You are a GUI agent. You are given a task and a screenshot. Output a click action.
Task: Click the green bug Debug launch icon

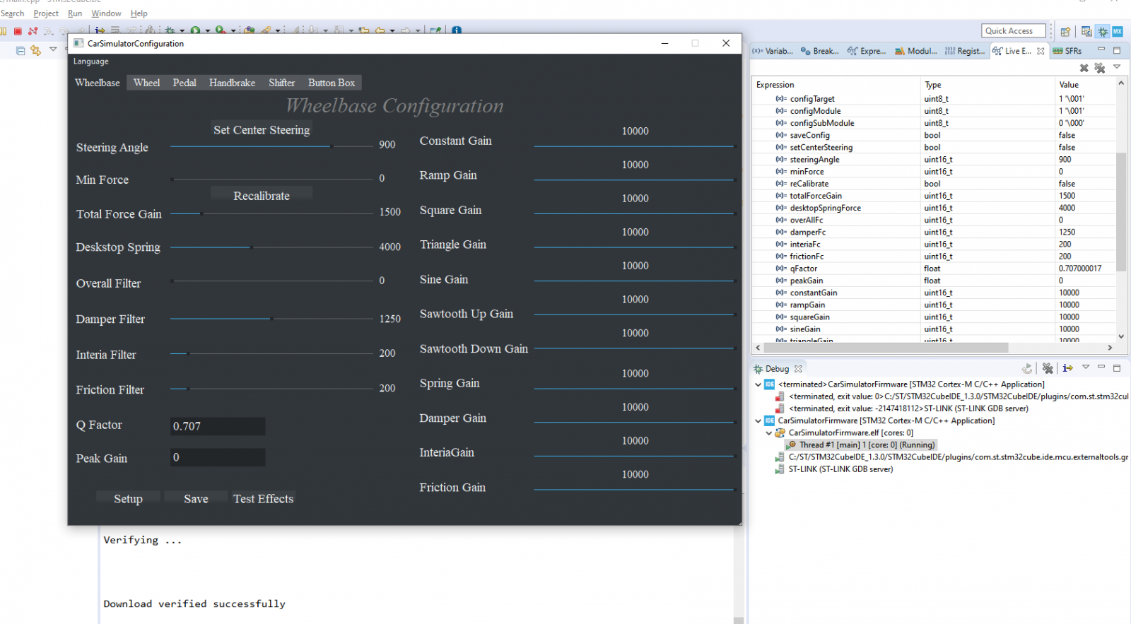click(170, 30)
